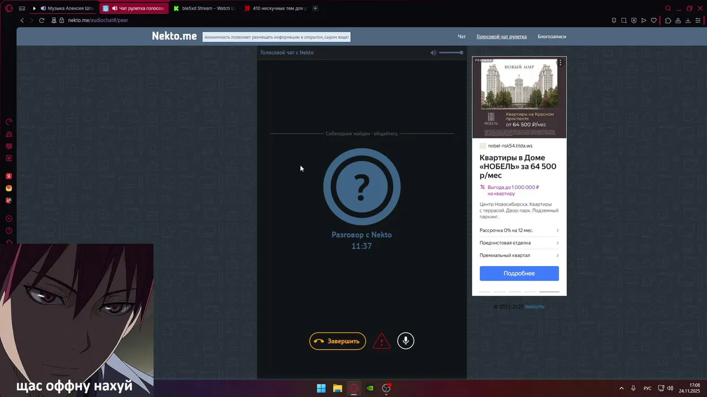Screen dimensions: 707x397
Task: Open the My Flow arrow icon
Action: tap(644, 20)
